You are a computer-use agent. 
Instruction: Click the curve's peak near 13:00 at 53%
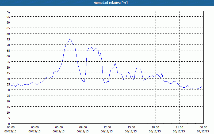tap(115, 63)
